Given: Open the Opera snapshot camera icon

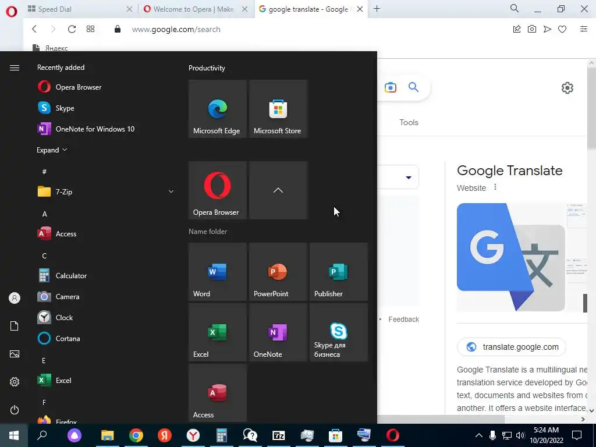Looking at the screenshot, I should tap(532, 29).
